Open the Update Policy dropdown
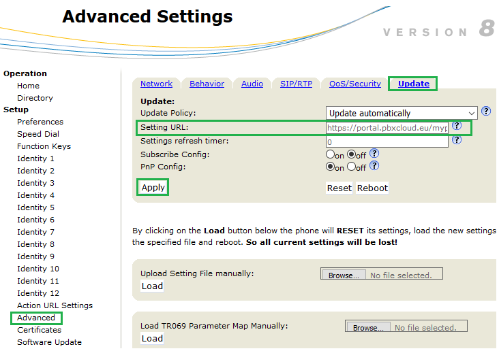The image size is (499, 351). point(402,113)
